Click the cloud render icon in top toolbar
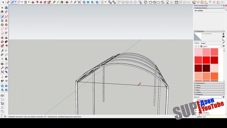This screenshot has height=128, width=227. pyautogui.click(x=159, y=2)
